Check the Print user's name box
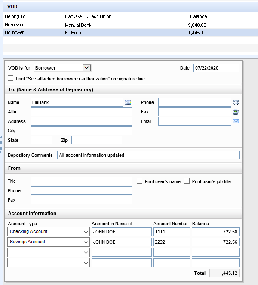Image resolution: width=258 pixels, height=285 pixels. [139, 181]
